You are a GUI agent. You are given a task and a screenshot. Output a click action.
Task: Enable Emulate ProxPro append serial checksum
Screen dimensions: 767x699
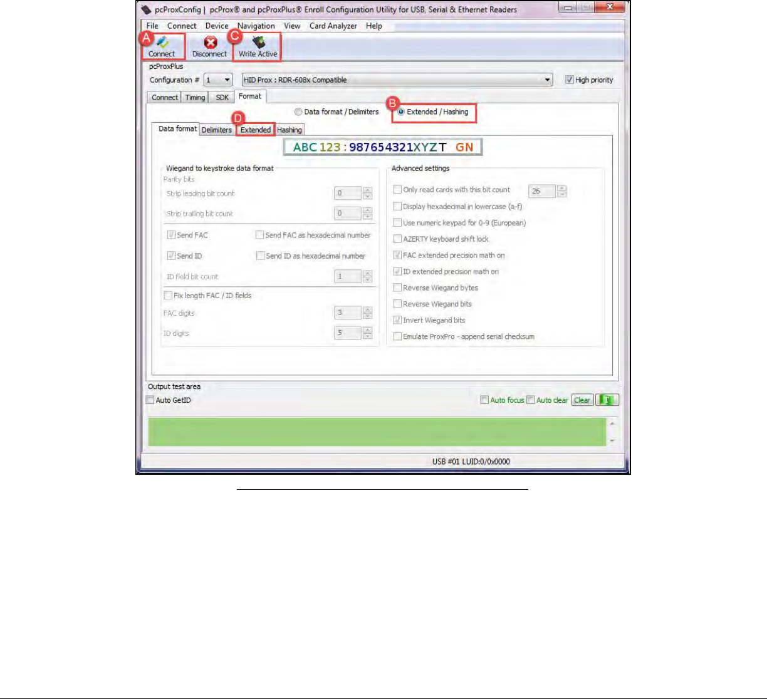397,337
